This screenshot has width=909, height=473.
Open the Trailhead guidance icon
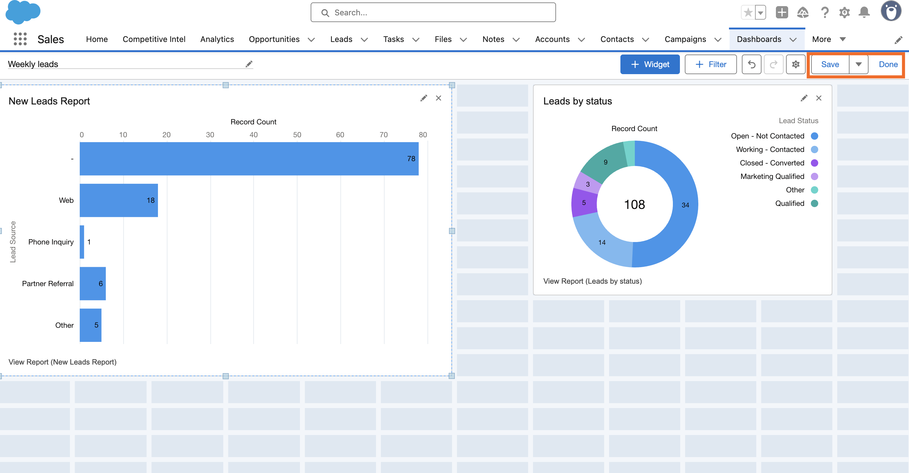click(x=803, y=13)
